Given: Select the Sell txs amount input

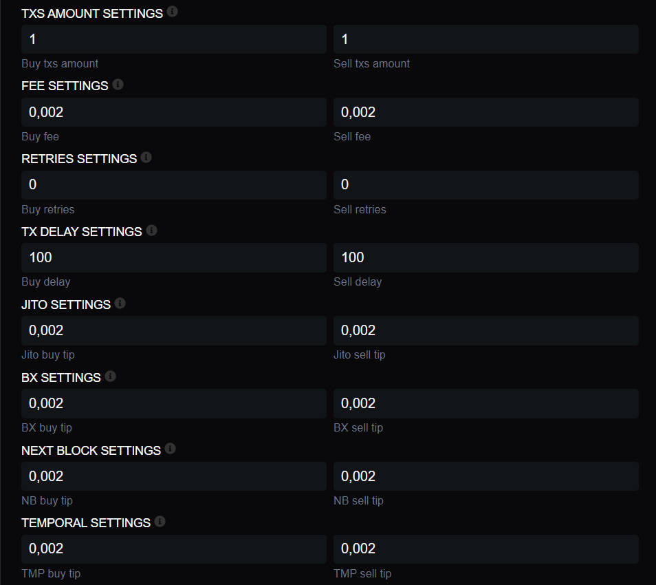Looking at the screenshot, I should 486,39.
